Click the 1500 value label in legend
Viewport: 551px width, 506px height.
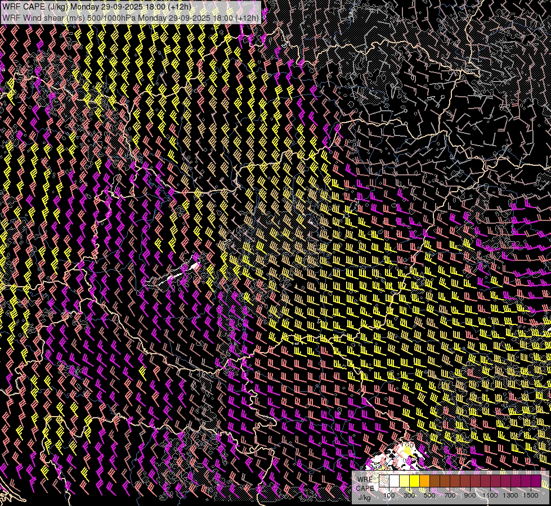pos(530,495)
